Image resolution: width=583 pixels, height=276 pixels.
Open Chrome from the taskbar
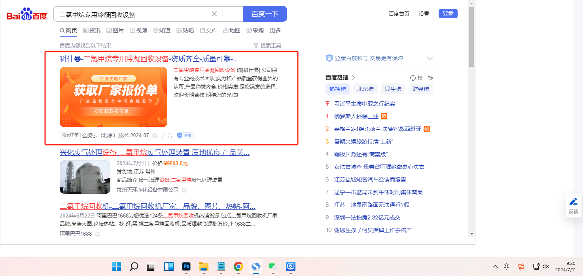238,267
